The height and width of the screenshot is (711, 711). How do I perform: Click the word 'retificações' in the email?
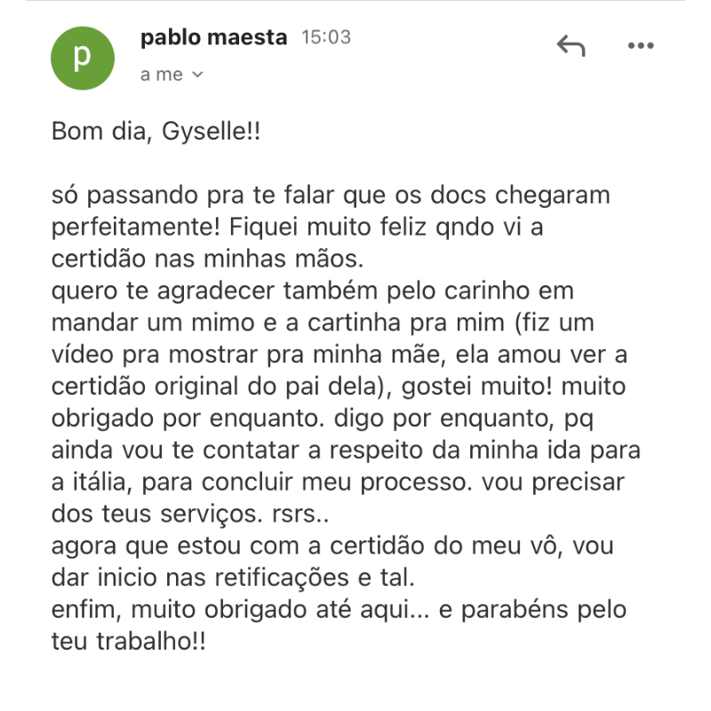pyautogui.click(x=282, y=578)
